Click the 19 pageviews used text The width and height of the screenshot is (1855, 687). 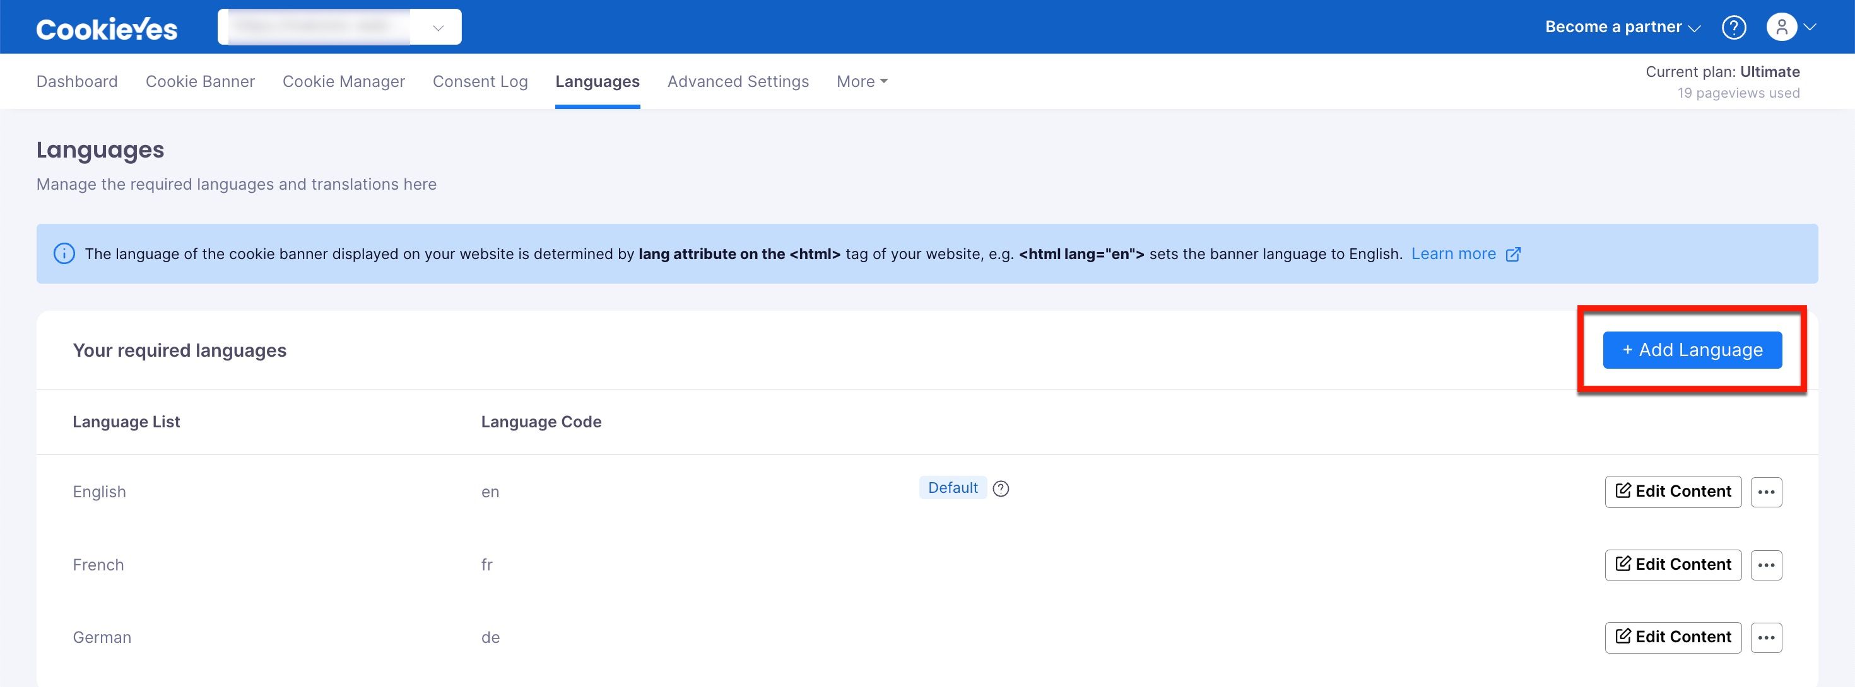pos(1738,93)
